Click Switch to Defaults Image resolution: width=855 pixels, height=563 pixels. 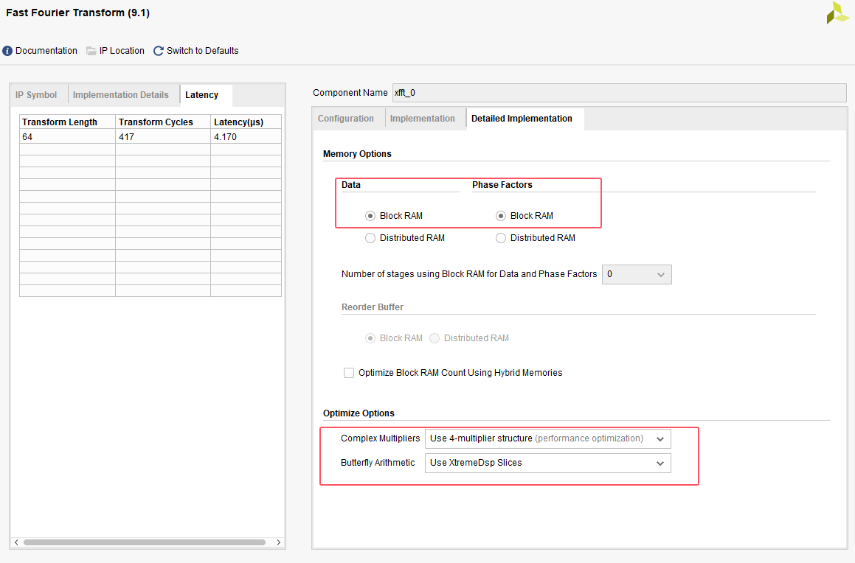coord(202,51)
